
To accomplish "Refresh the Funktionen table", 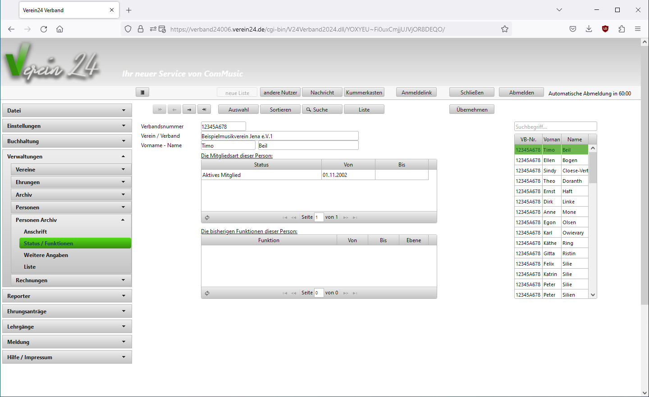I will (x=207, y=293).
